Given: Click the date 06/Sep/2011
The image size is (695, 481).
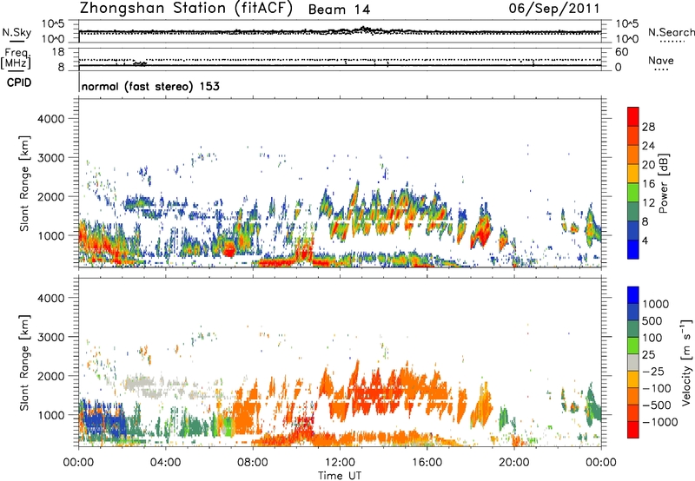Looking at the screenshot, I should point(554,9).
